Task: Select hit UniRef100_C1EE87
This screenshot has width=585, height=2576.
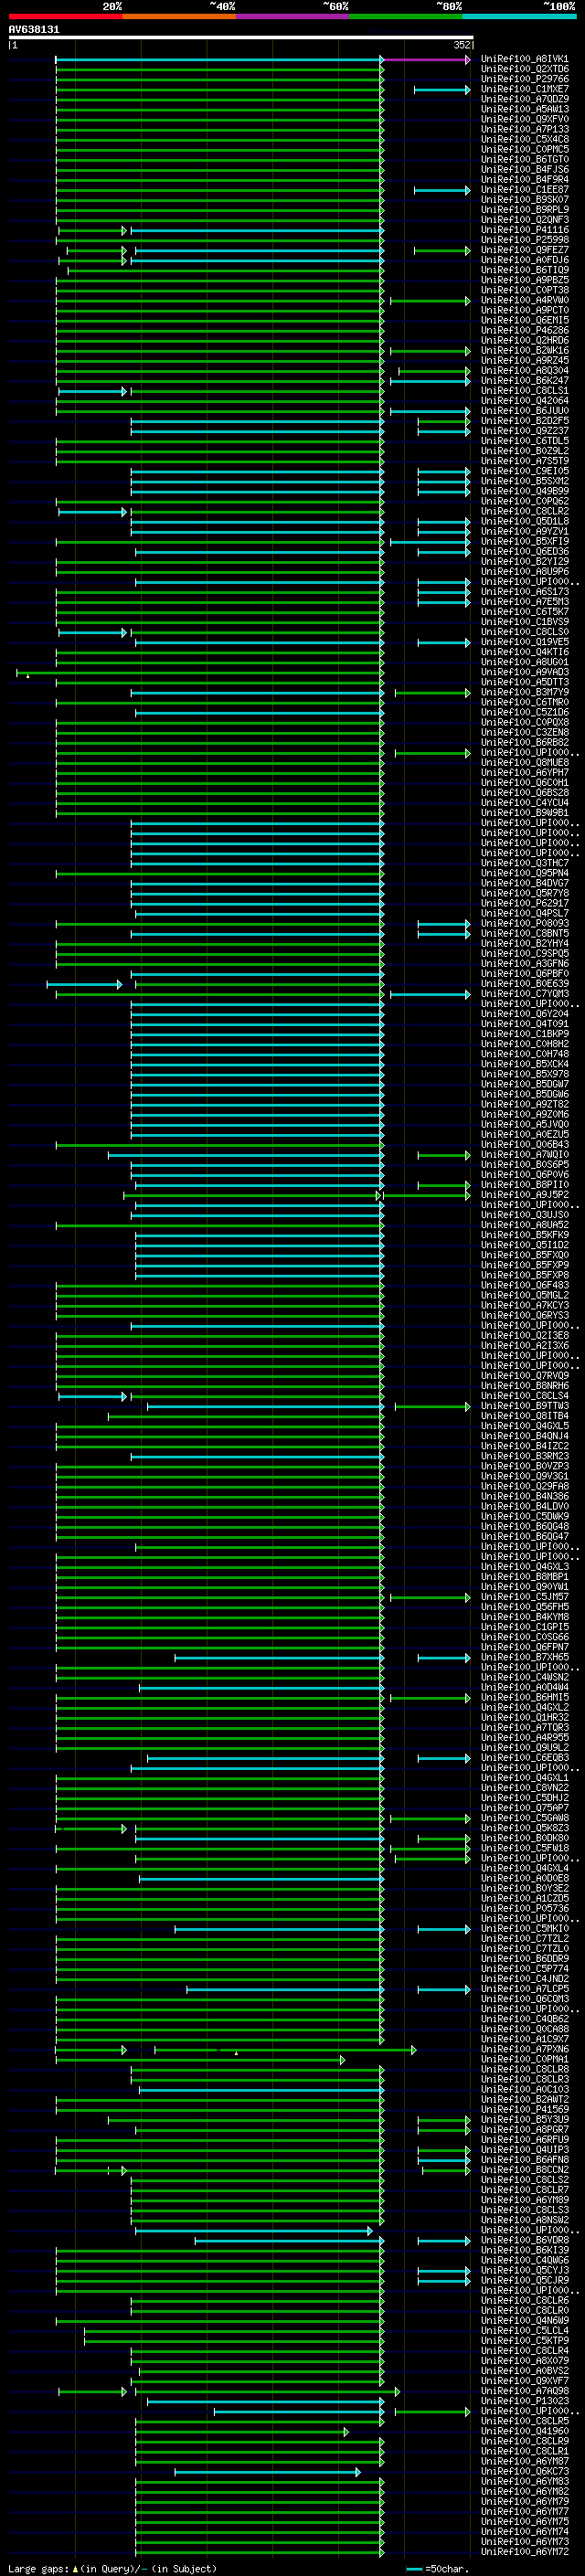Action: pyautogui.click(x=525, y=190)
